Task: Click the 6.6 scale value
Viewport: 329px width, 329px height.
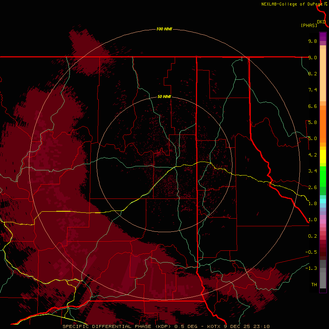Action: coord(313,106)
